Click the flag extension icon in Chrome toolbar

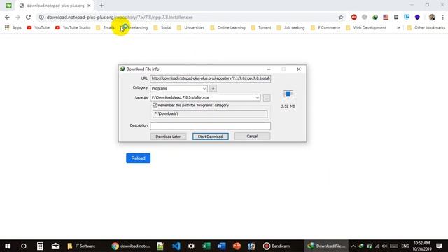point(386,17)
